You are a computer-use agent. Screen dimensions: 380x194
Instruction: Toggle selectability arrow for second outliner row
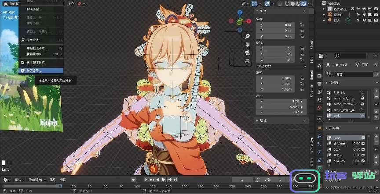click(358, 15)
